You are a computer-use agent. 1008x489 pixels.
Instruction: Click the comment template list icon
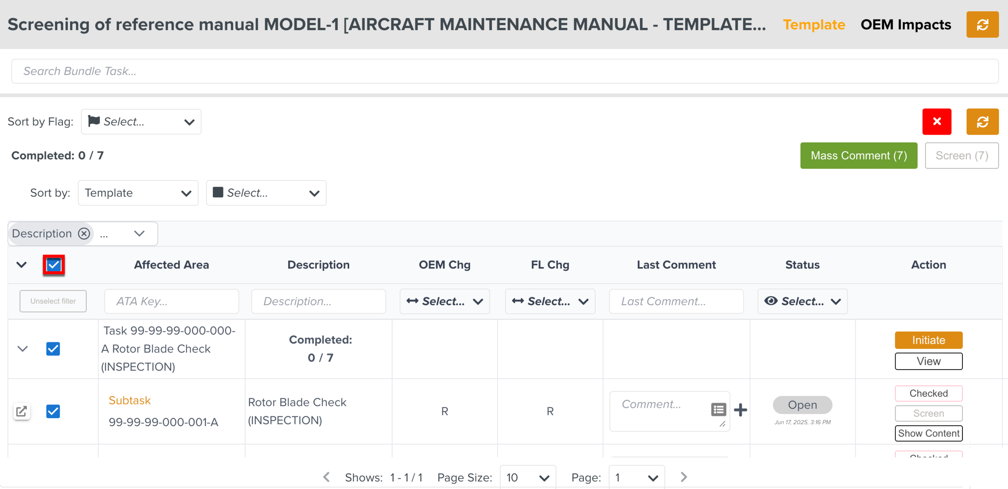coord(718,410)
